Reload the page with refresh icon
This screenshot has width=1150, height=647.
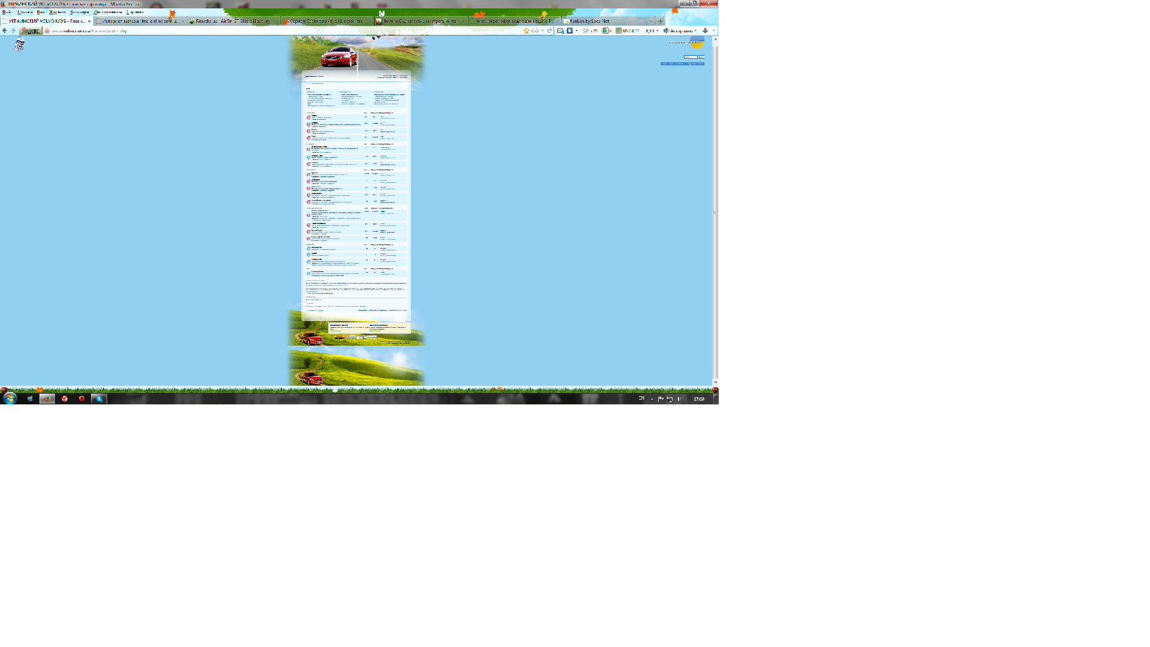549,31
